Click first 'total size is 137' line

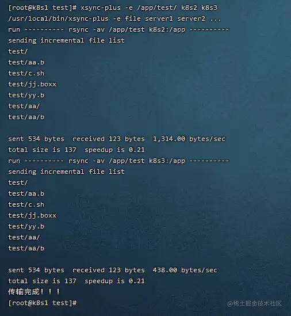(43, 150)
